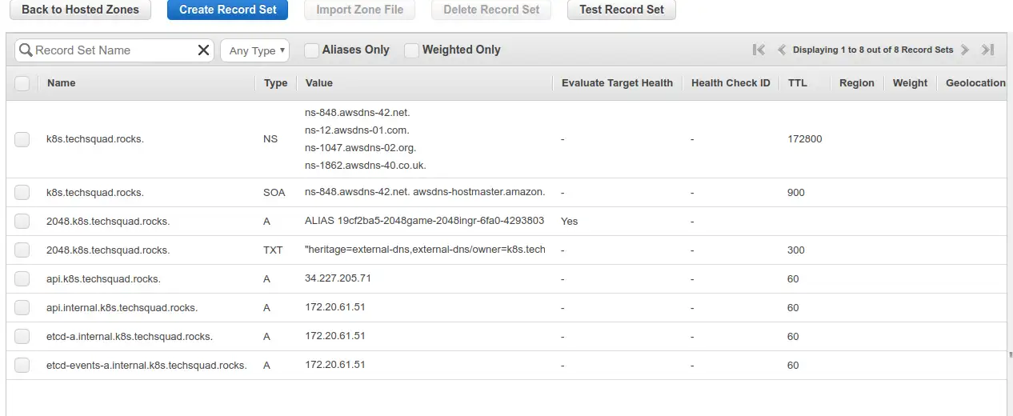
Task: Select checkbox for api.k8s.techsquad.rocks. record
Action: (22, 279)
